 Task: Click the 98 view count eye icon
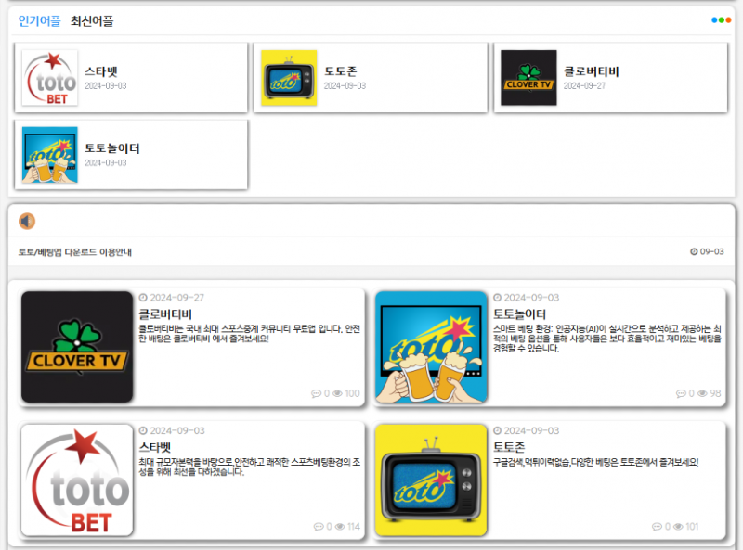click(702, 394)
